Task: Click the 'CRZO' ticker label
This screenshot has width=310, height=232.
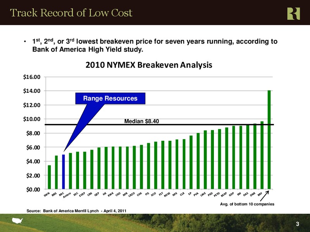Action: 131,194
